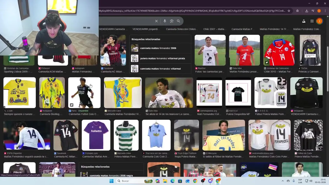Open the Google account avatar on the page
The image size is (329, 185).
click(x=319, y=21)
